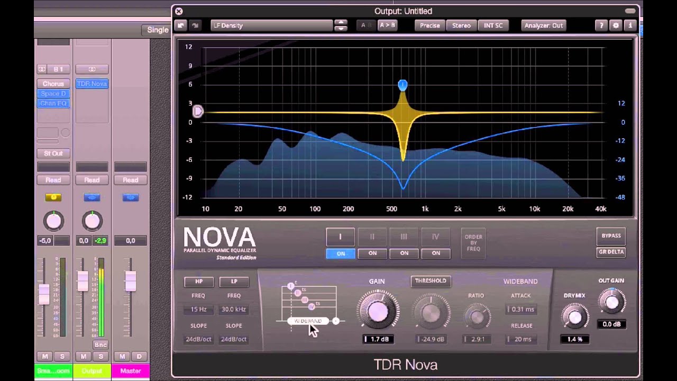Open the Read automation menu on the Master strip
Screen dimensions: 677x381
[x=131, y=180]
